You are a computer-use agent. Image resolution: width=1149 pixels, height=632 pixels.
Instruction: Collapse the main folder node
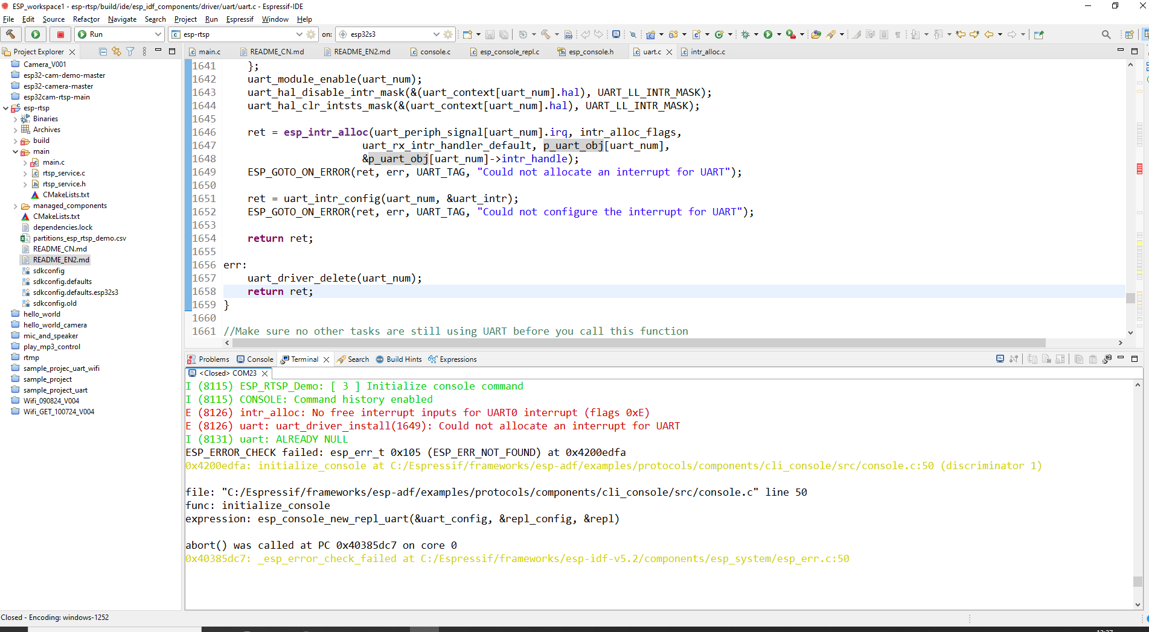pos(16,151)
